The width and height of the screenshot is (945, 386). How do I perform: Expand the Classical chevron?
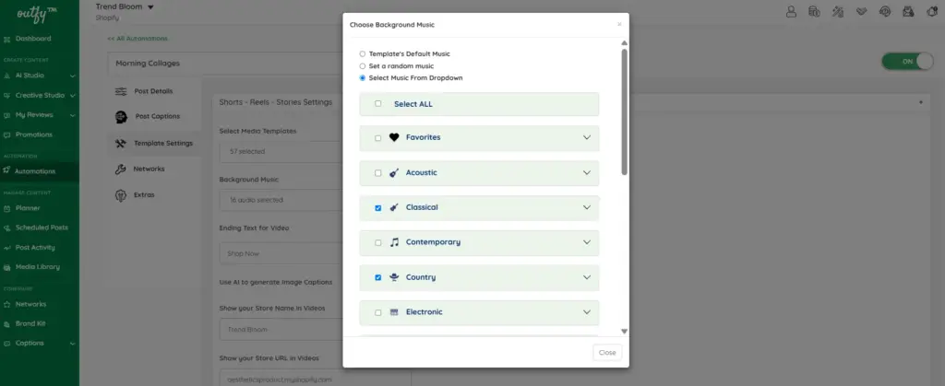pyautogui.click(x=587, y=207)
